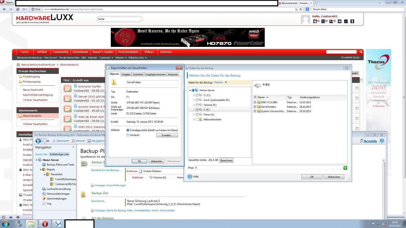Click red search magnifier on Hardwareluxx navbar
This screenshot has width=406, height=228.
(361, 52)
